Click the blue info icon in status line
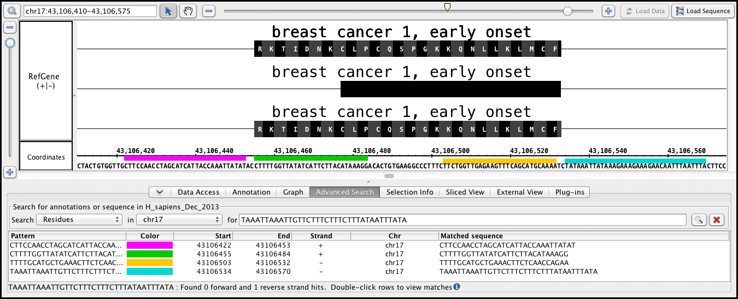738x299 pixels. click(x=456, y=287)
